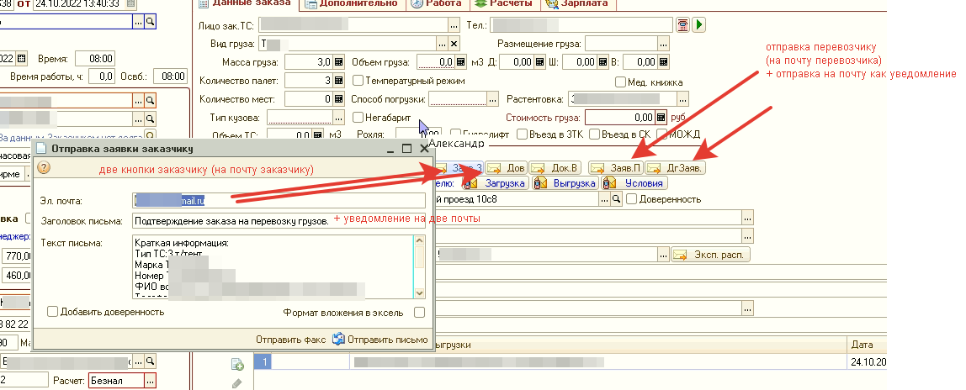Click the add row icon below dialog
Viewport: 966px width, 390px height.
[237, 364]
